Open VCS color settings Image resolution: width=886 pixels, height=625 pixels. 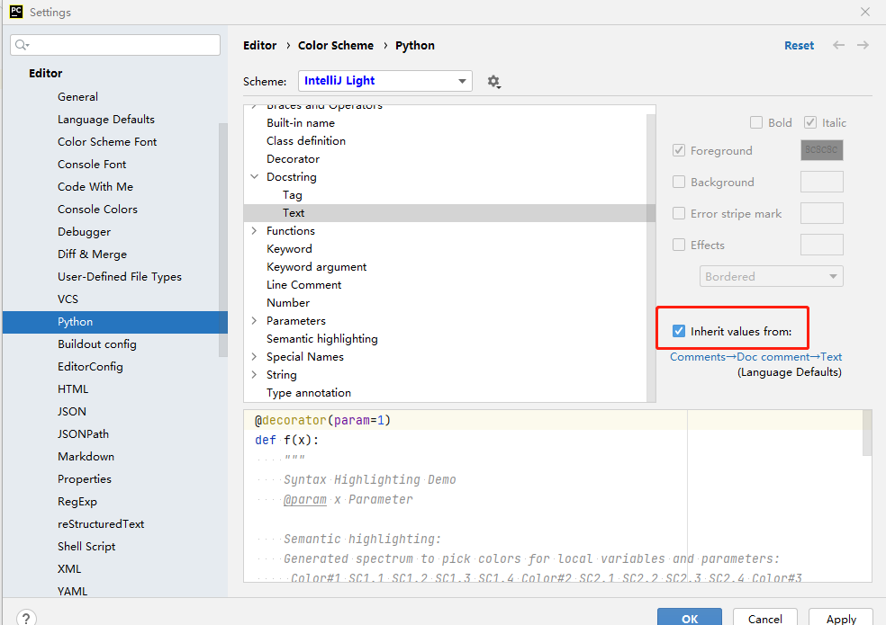[x=68, y=299]
